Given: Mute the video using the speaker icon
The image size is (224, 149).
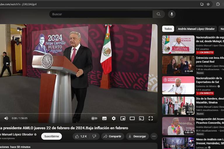Looking at the screenshot, I should coord(6,118).
